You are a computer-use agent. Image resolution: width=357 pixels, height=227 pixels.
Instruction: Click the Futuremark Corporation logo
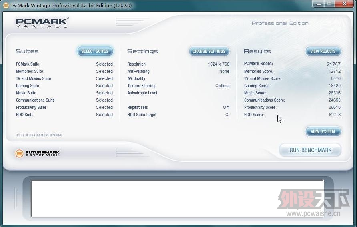[38, 153]
